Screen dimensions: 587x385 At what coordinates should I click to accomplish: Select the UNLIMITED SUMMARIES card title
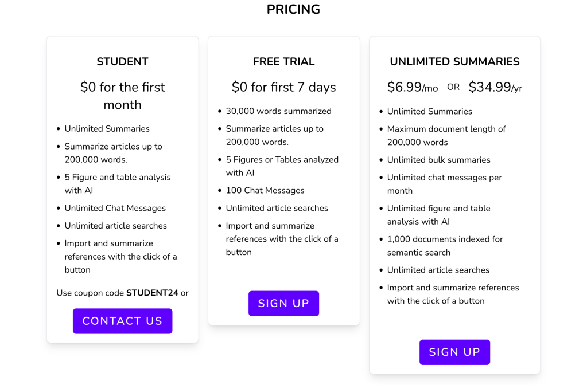point(454,61)
